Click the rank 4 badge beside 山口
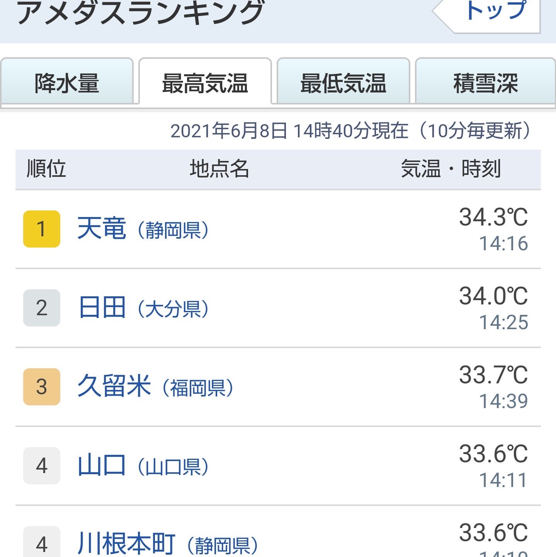This screenshot has width=556, height=557. click(x=42, y=466)
